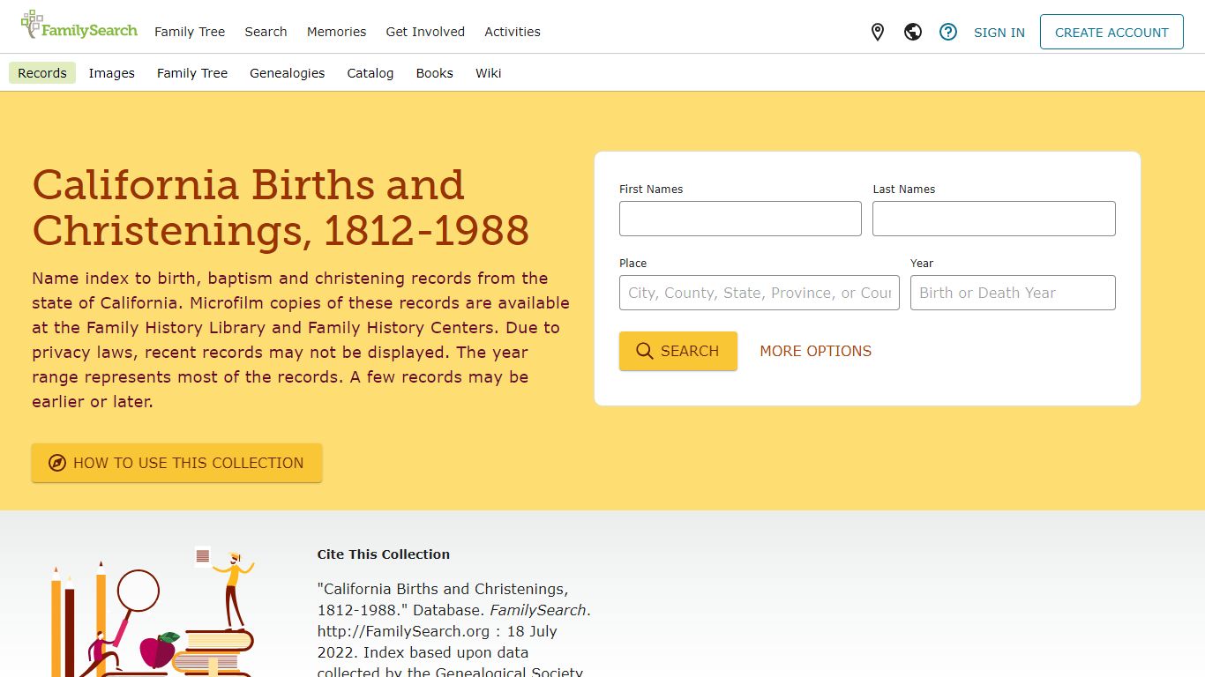The width and height of the screenshot is (1205, 677).
Task: Click the Create Account button
Action: click(1111, 32)
